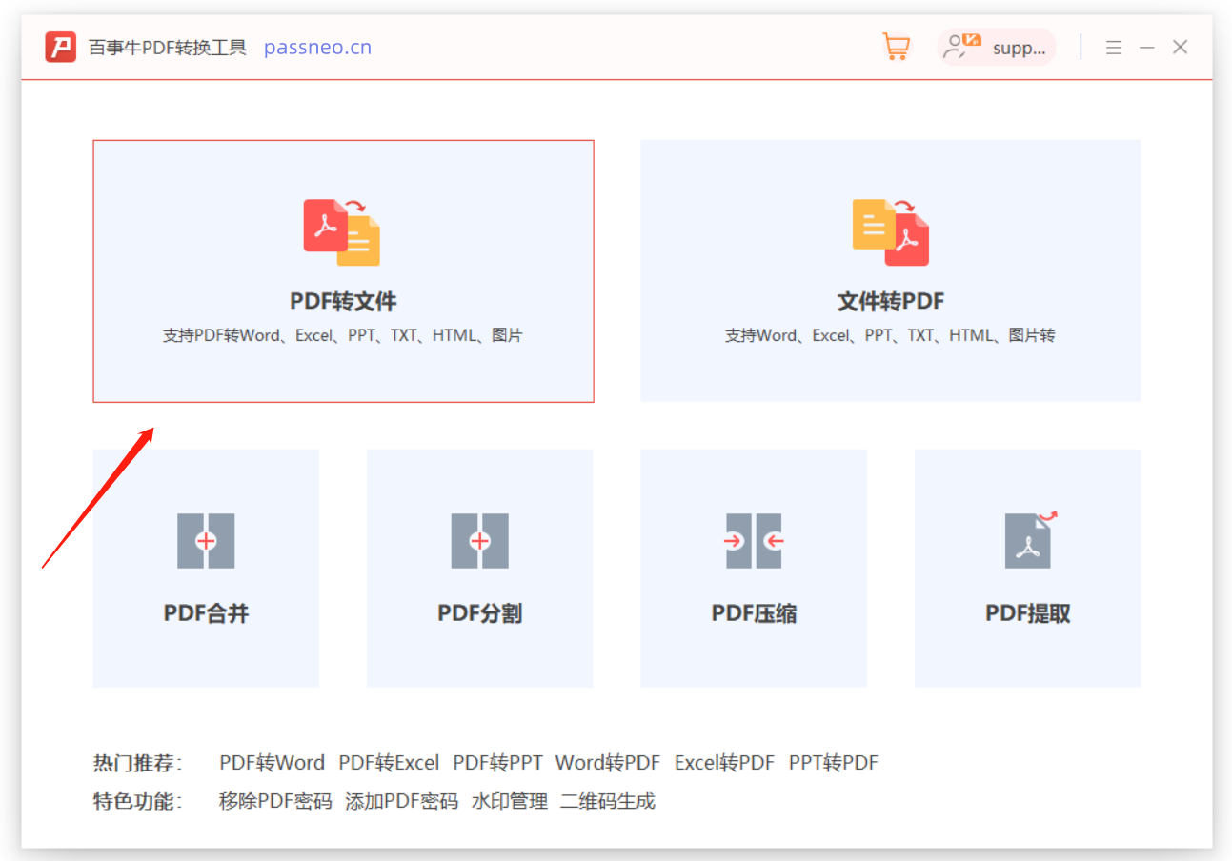Click the PDF合并 merge icon
The image size is (1232, 861).
[206, 541]
